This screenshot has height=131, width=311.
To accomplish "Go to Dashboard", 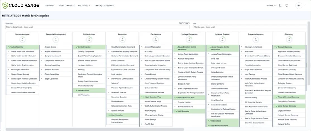I will tap(50, 6).
